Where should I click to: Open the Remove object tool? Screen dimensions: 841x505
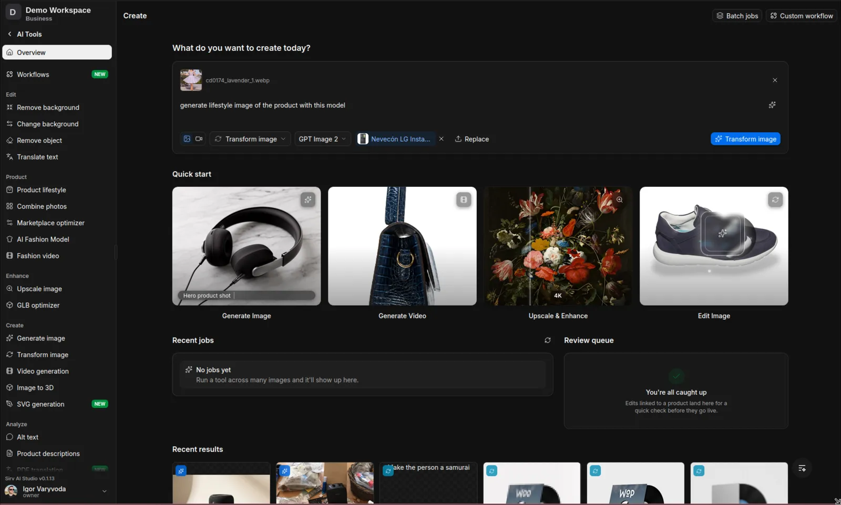coord(57,140)
